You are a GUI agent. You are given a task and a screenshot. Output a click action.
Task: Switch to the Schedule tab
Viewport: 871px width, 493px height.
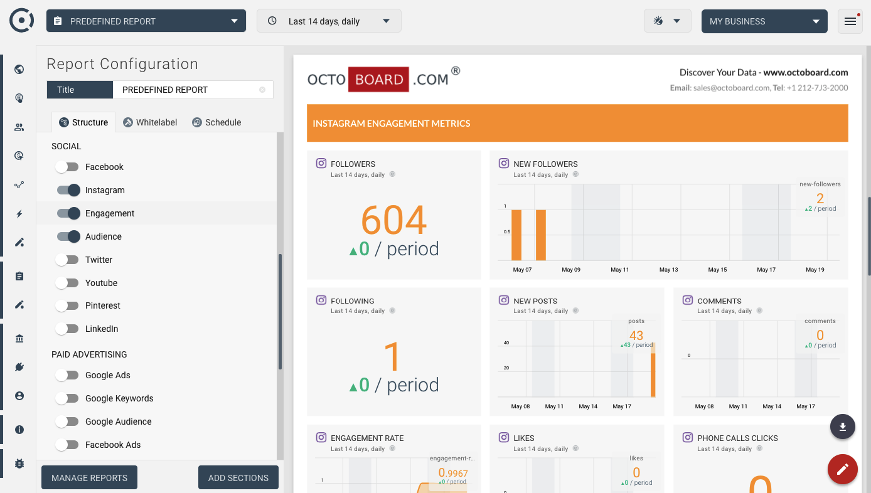tap(216, 122)
